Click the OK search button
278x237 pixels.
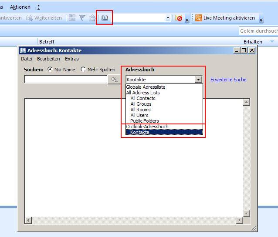[114, 79]
